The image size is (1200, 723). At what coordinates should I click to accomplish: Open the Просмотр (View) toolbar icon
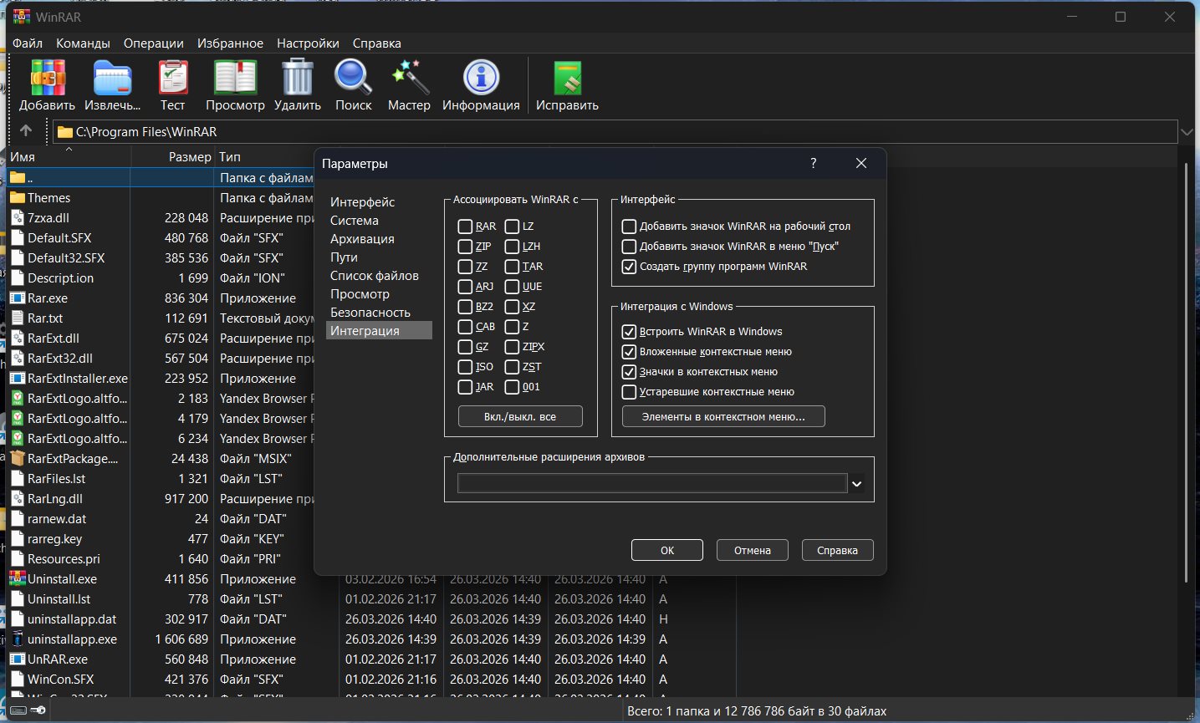[x=235, y=85]
